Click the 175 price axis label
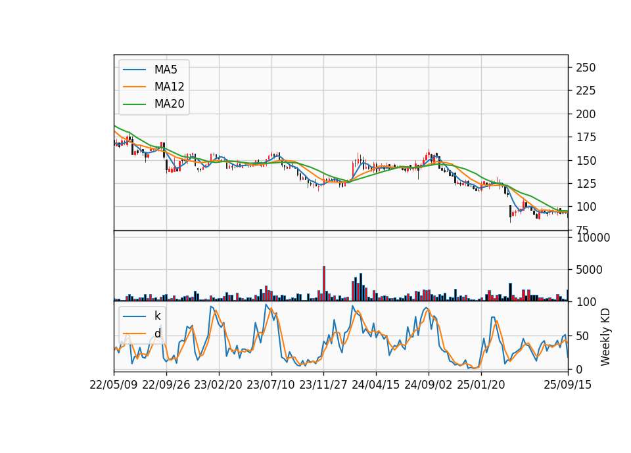The width and height of the screenshot is (631, 453). tap(586, 137)
